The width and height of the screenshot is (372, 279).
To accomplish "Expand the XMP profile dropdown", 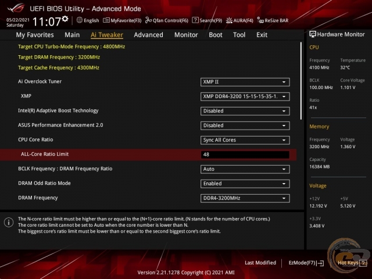I will pos(245,96).
